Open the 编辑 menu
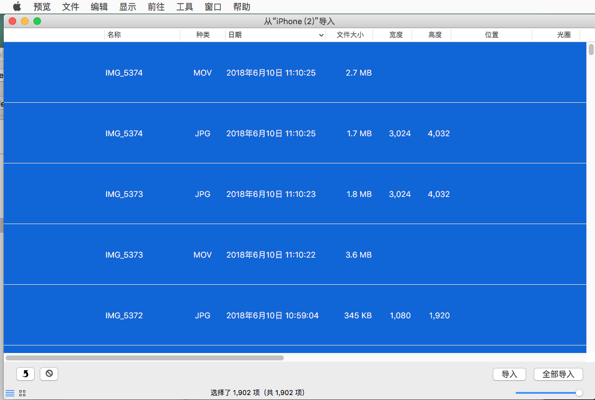This screenshot has width=595, height=400. [x=99, y=7]
